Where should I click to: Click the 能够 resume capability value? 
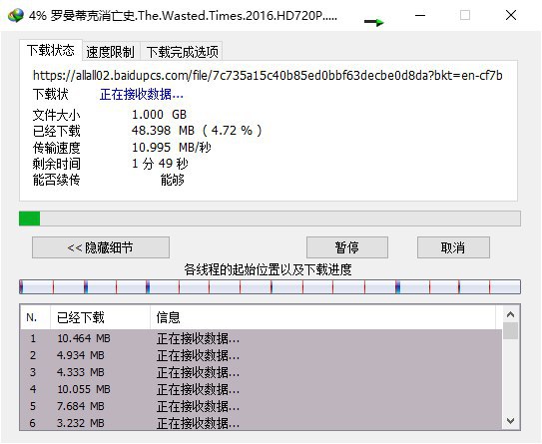[172, 180]
